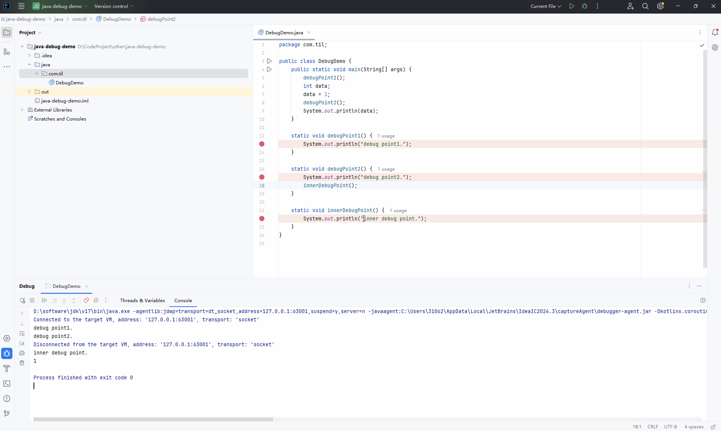Image resolution: width=721 pixels, height=431 pixels.
Task: Close the DebugDemo.java editor tab
Action: point(309,32)
